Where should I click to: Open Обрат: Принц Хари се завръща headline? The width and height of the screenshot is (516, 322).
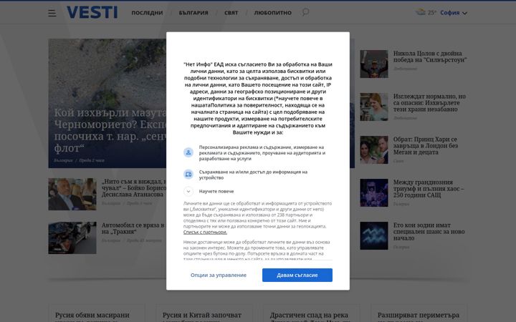426,145
